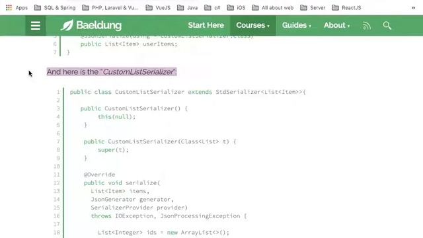
Task: Open the Apps grid icon in bookmarks bar
Action: (9, 8)
